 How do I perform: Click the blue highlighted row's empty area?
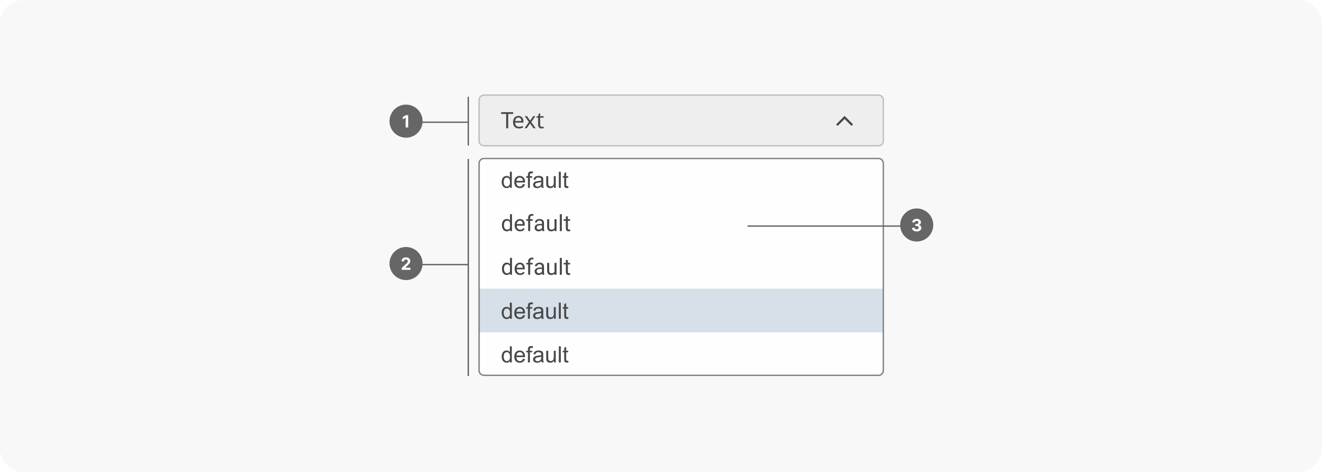[734, 310]
